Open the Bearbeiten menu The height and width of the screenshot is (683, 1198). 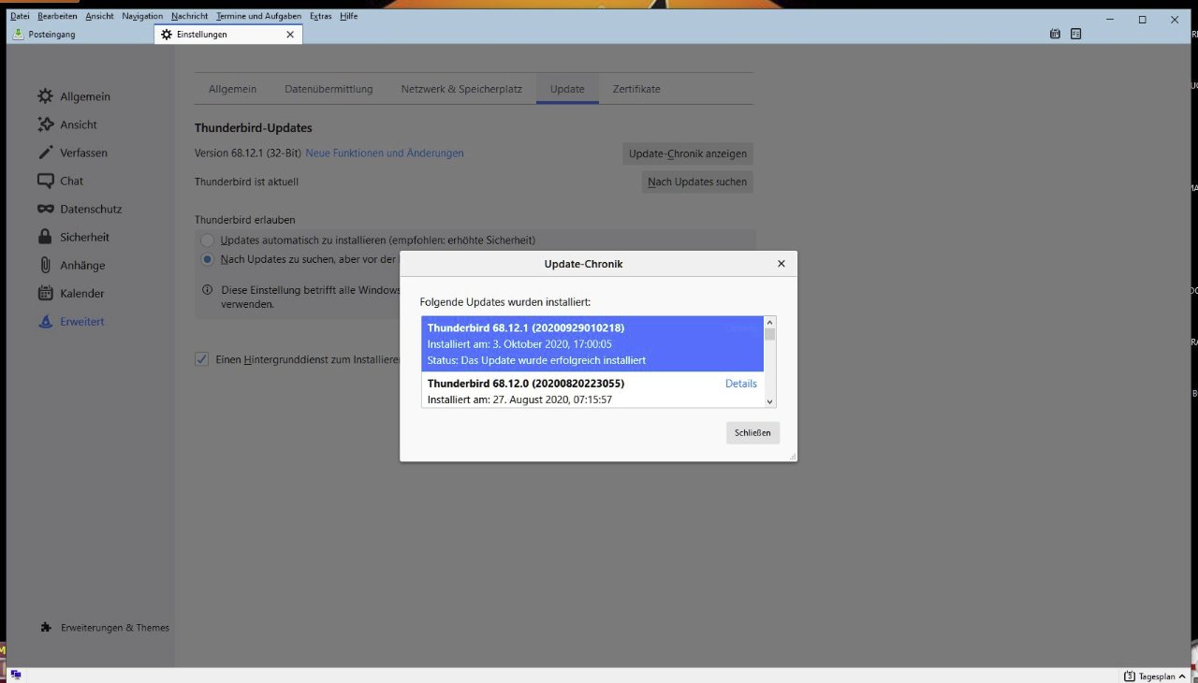[57, 16]
